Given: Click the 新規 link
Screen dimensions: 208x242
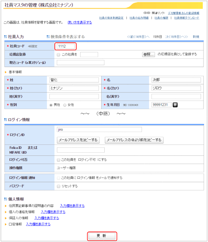Looking at the screenshot, I should [196, 37].
